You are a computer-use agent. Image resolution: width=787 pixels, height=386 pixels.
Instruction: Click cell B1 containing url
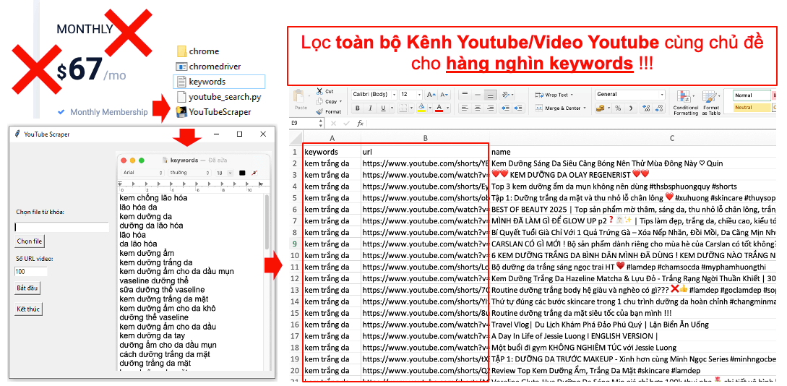(425, 152)
